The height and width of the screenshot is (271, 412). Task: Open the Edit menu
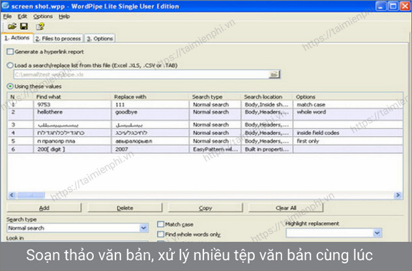coord(22,16)
